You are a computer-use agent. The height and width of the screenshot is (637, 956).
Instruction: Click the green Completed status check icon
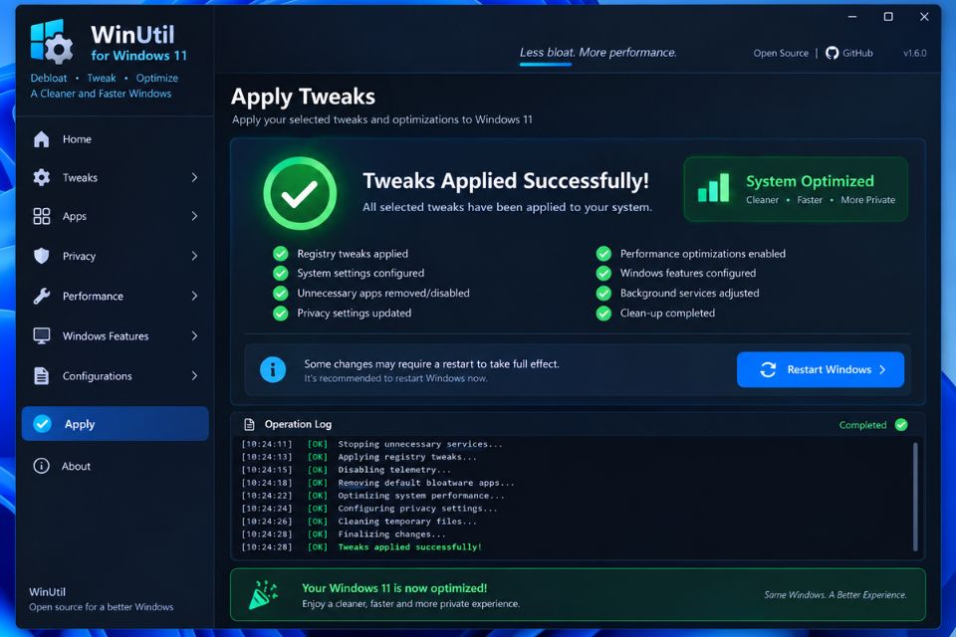tap(901, 425)
